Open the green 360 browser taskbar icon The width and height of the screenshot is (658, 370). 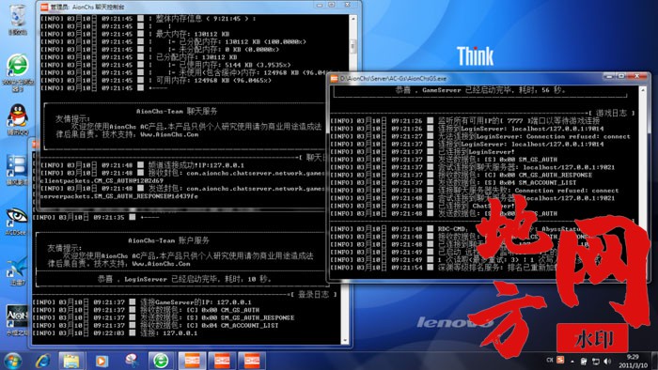click(x=161, y=361)
